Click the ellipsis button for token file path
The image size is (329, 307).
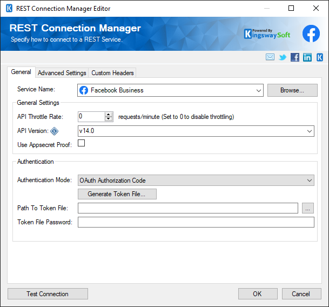coord(308,208)
